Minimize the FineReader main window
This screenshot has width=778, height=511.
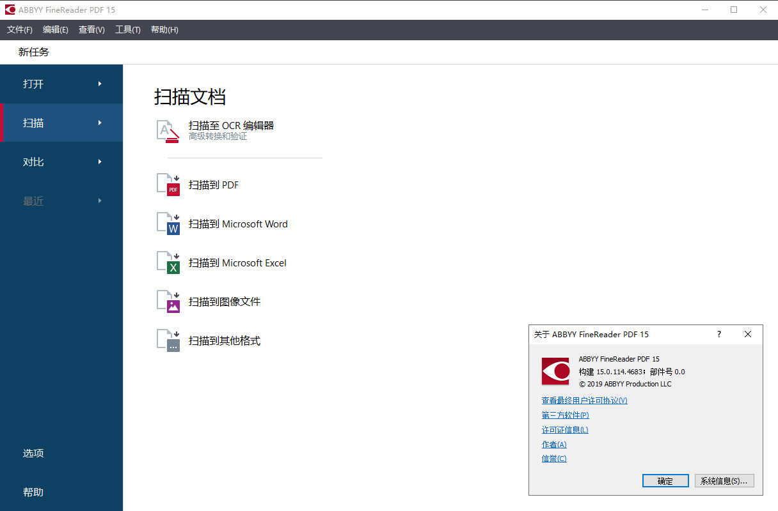704,10
